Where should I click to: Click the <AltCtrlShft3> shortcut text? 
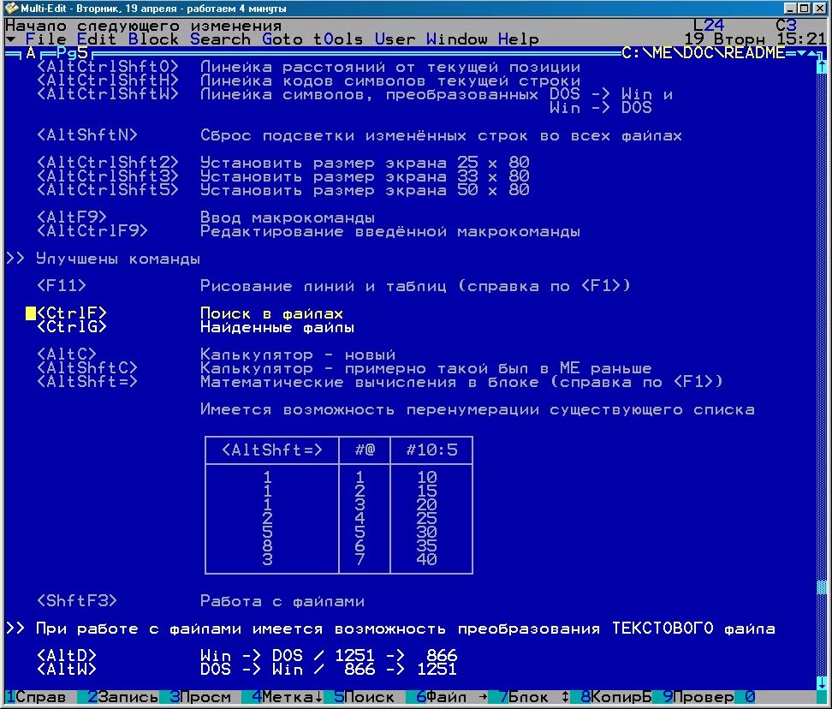click(x=108, y=176)
